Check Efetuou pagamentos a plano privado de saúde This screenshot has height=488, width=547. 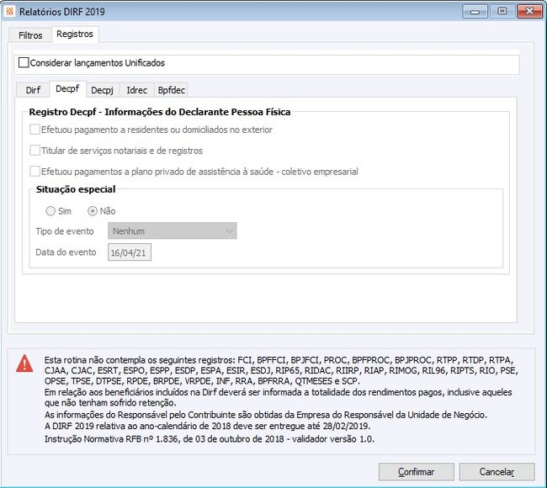click(x=35, y=172)
